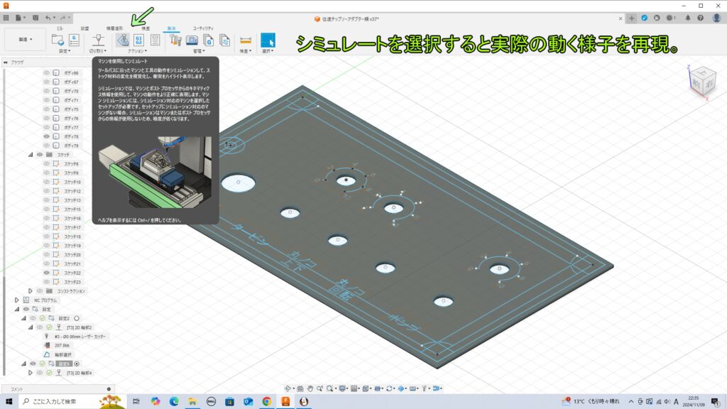Open Microsoft Edge from the taskbar
727x409 pixels.
pyautogui.click(x=174, y=402)
